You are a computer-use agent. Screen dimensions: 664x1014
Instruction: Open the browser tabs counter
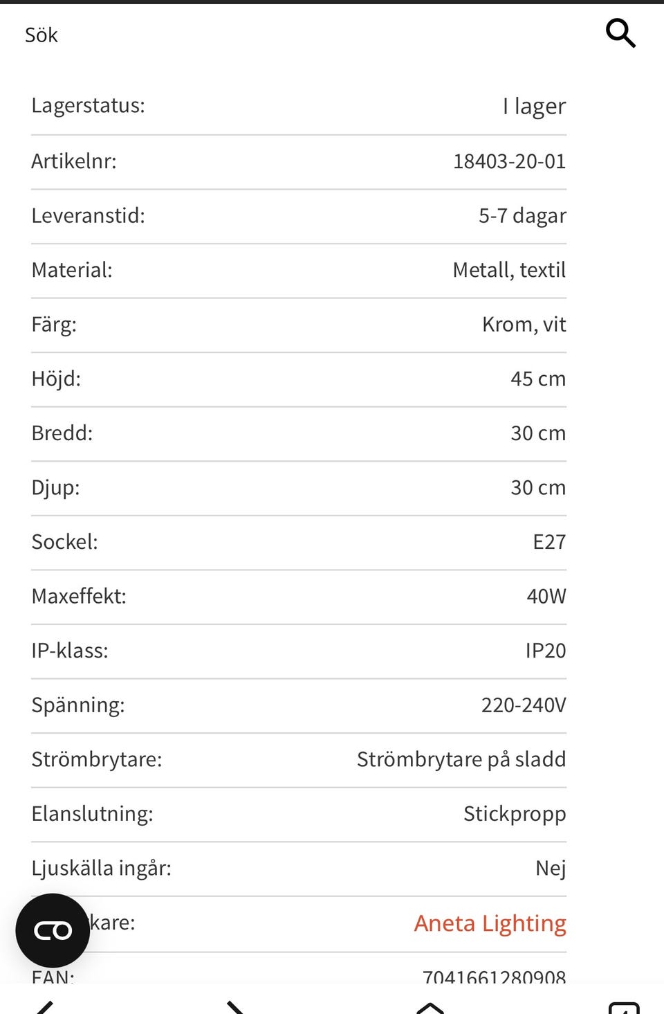[623, 1007]
